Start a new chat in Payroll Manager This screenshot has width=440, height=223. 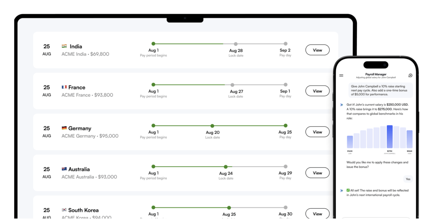[410, 75]
